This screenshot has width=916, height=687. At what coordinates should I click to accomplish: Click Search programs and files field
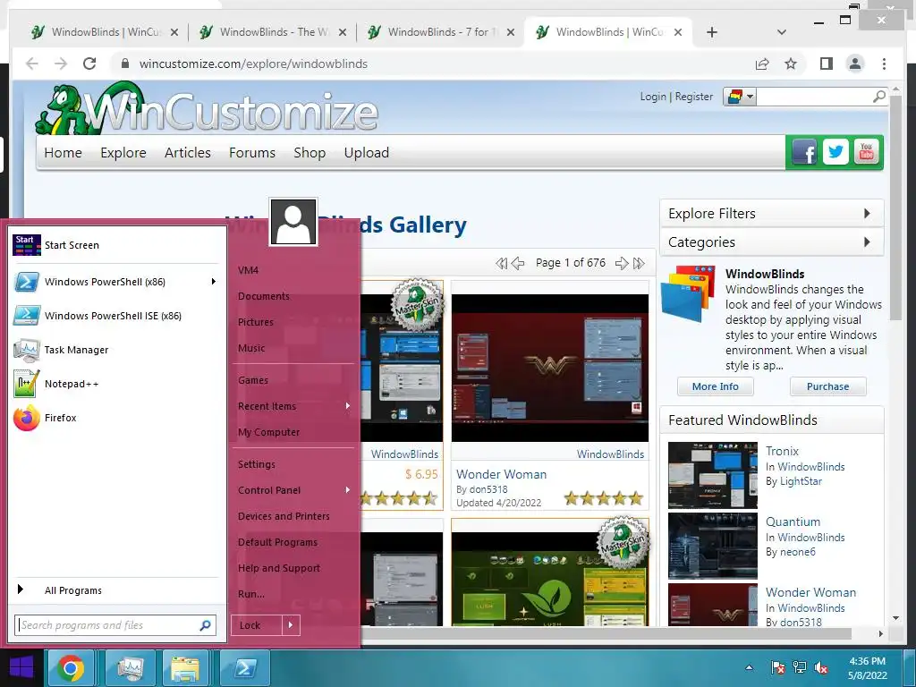click(115, 625)
